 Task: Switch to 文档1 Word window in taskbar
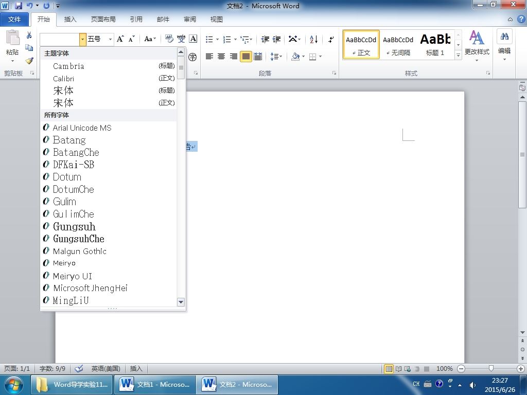pyautogui.click(x=154, y=385)
